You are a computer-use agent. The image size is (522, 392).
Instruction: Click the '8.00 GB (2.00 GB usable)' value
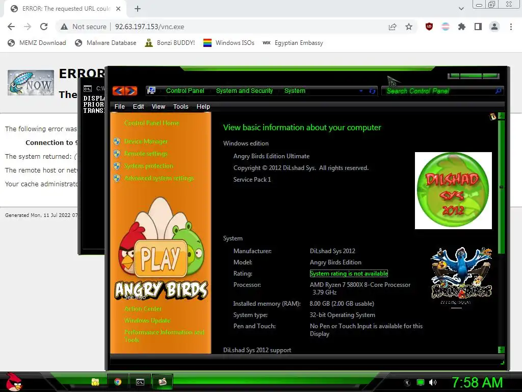click(342, 304)
